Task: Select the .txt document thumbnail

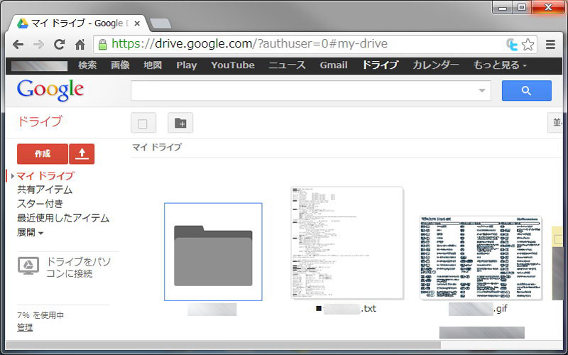Action: [x=347, y=243]
